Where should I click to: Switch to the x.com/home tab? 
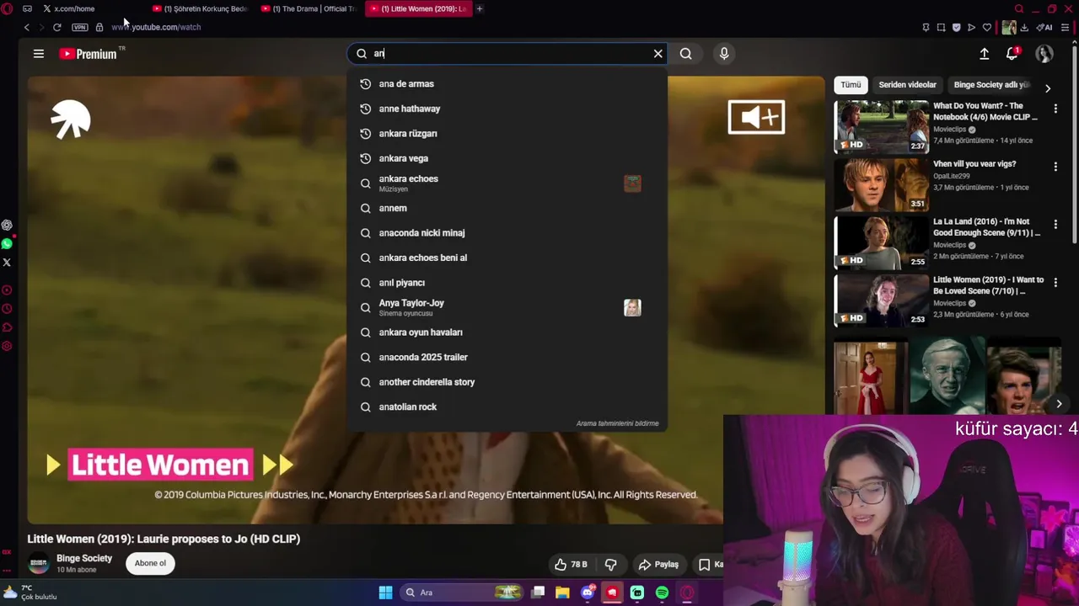(74, 8)
